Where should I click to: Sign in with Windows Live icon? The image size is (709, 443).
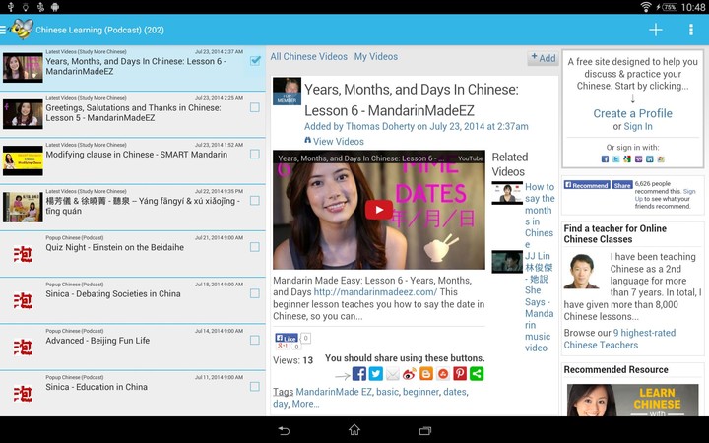tap(661, 159)
